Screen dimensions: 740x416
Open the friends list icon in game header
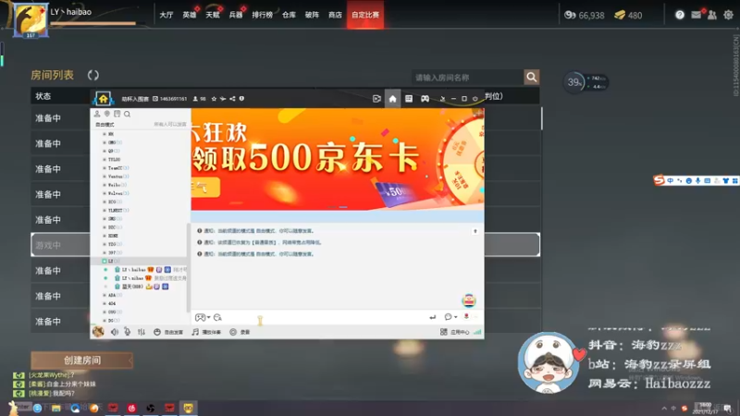coord(712,15)
